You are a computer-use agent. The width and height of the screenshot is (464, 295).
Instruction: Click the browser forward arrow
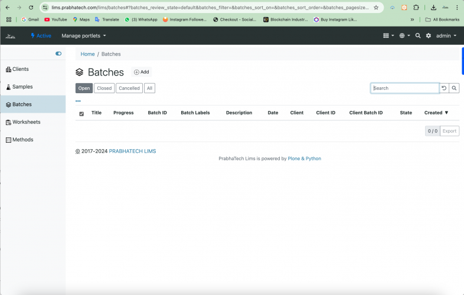click(19, 8)
